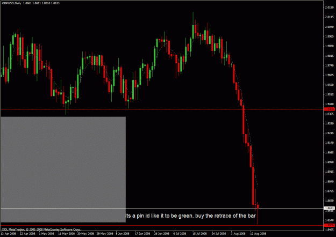The image size is (336, 237).
Task: Click the 1.9515 price axis label
Action: point(328,94)
